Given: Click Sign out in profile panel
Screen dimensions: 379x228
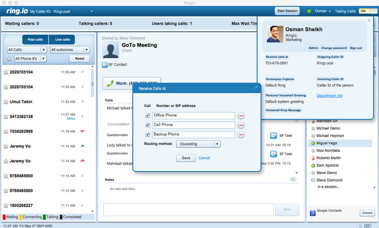Looking at the screenshot, I should [356, 48].
